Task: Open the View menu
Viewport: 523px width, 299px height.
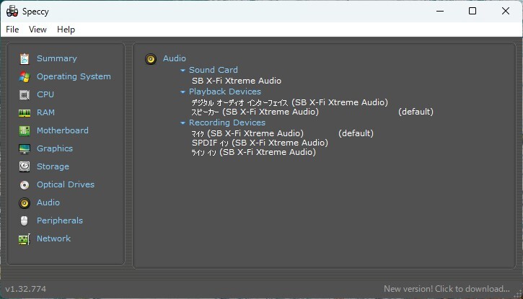Action: [x=38, y=30]
